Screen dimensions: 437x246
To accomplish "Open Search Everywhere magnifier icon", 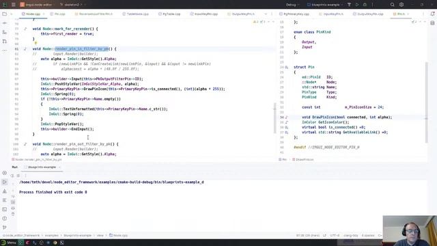I will (393, 5).
